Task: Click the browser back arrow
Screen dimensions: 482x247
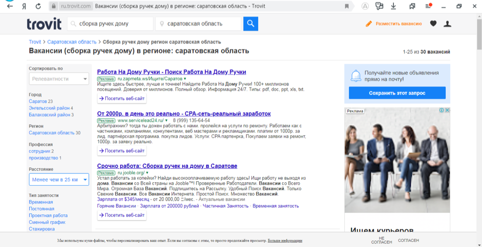Action: [9, 6]
